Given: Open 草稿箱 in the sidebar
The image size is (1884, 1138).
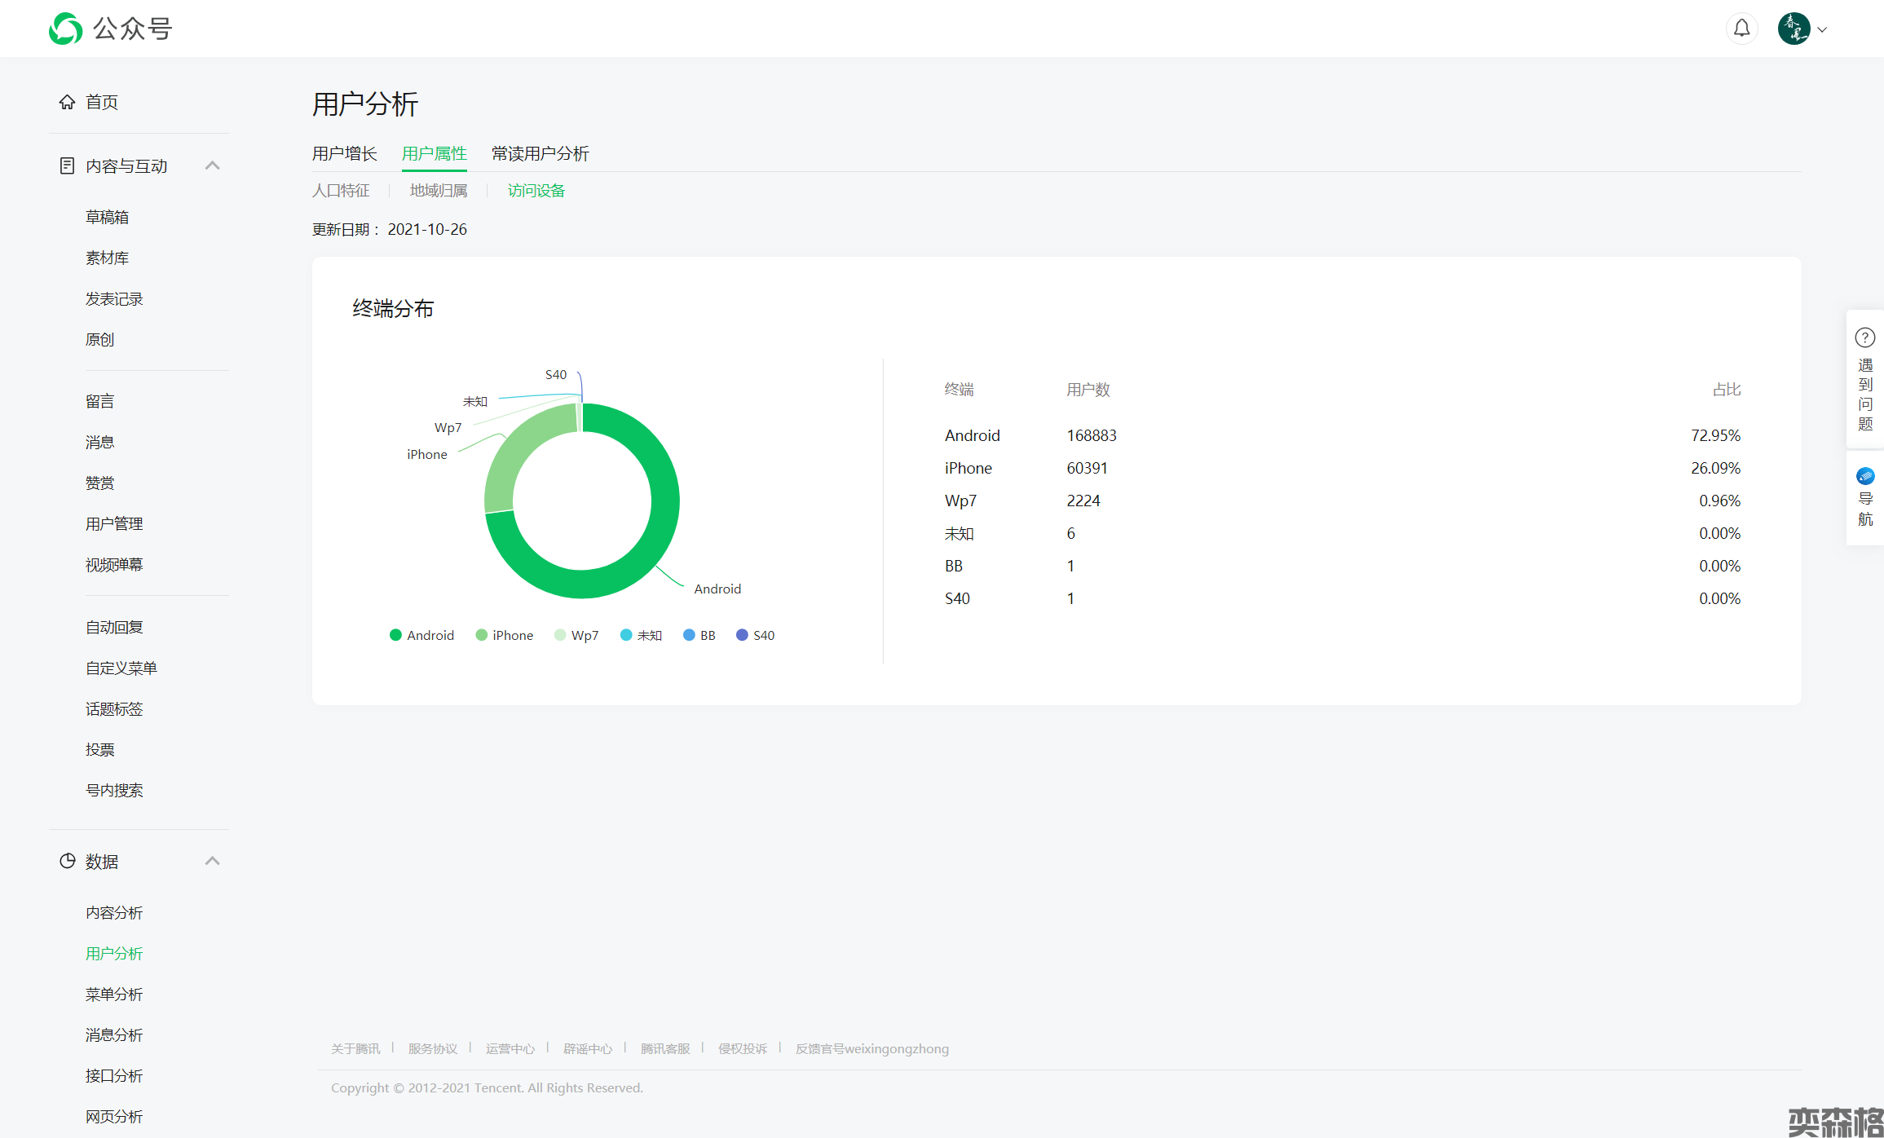Looking at the screenshot, I should coord(107,218).
